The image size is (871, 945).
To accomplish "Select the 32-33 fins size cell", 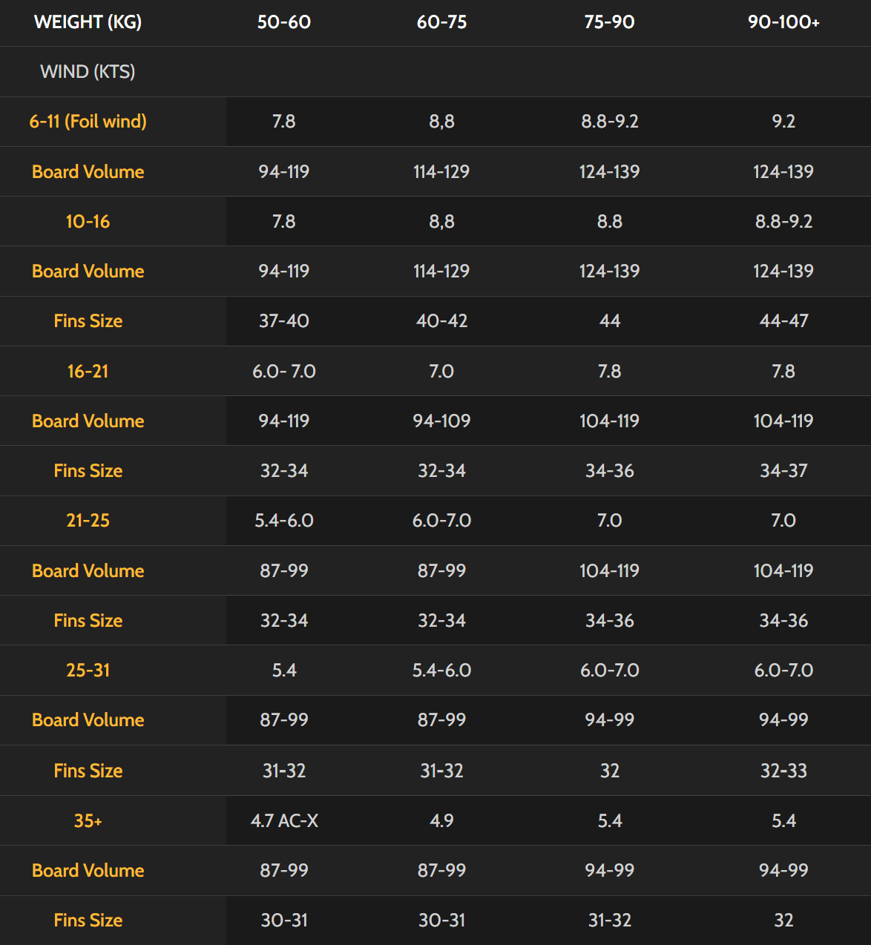I will click(783, 771).
